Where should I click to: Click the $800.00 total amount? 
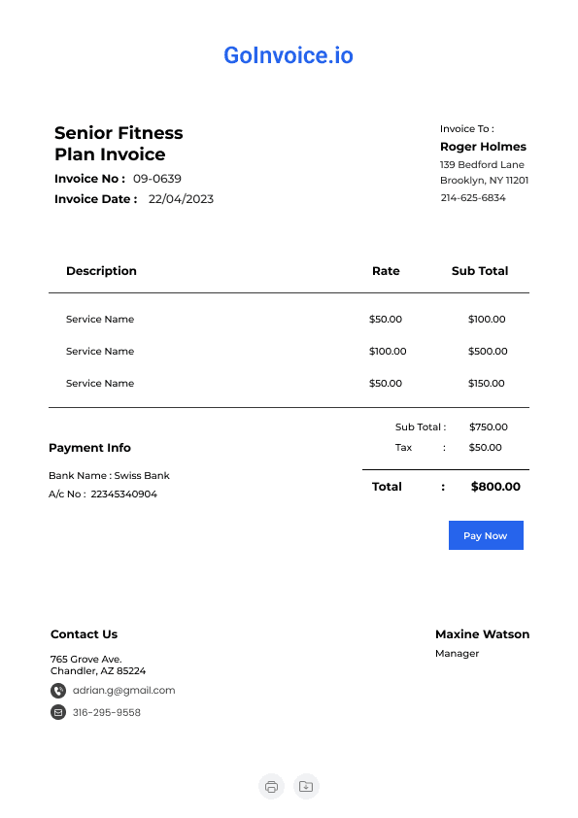(495, 487)
